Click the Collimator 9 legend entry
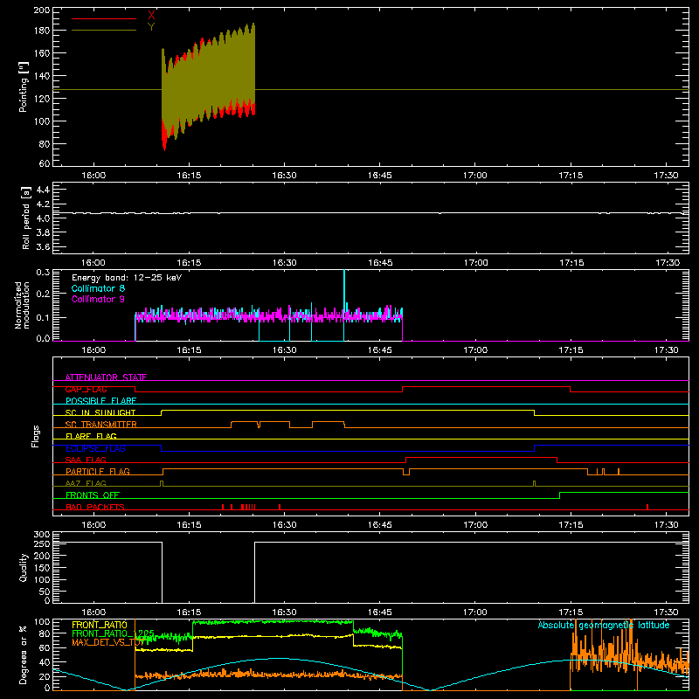Screen dimensions: 699x699 pos(98,299)
